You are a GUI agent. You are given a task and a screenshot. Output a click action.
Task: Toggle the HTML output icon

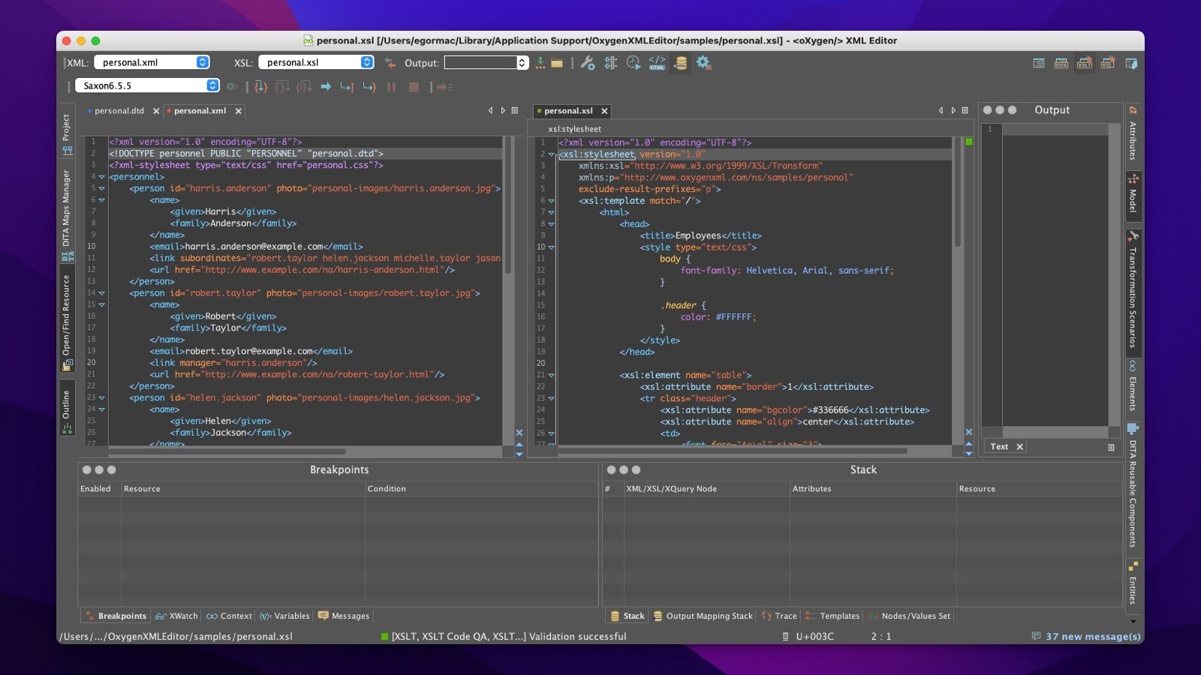coord(657,63)
